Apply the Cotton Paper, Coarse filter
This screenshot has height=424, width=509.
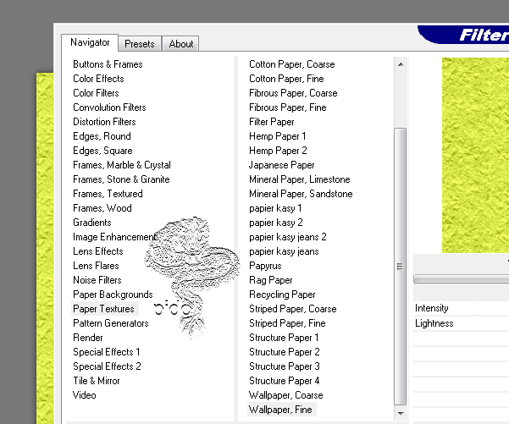[x=291, y=64]
